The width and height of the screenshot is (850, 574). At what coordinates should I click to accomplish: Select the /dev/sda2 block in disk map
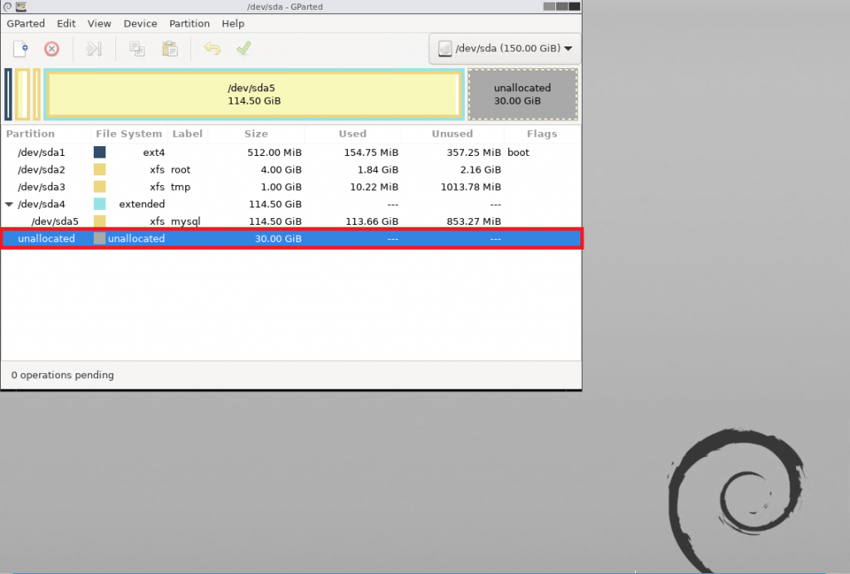tap(22, 95)
